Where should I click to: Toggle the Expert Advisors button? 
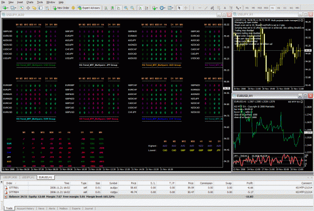pos(89,8)
